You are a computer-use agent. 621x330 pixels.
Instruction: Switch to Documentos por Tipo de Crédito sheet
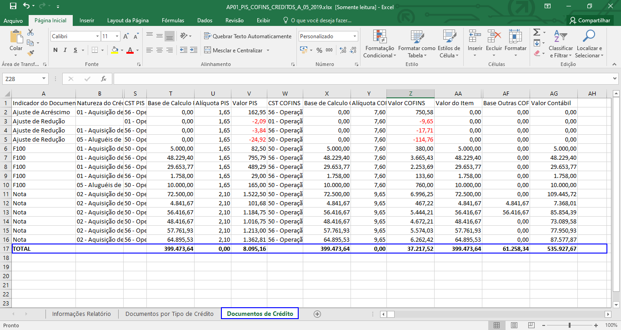pyautogui.click(x=169, y=314)
